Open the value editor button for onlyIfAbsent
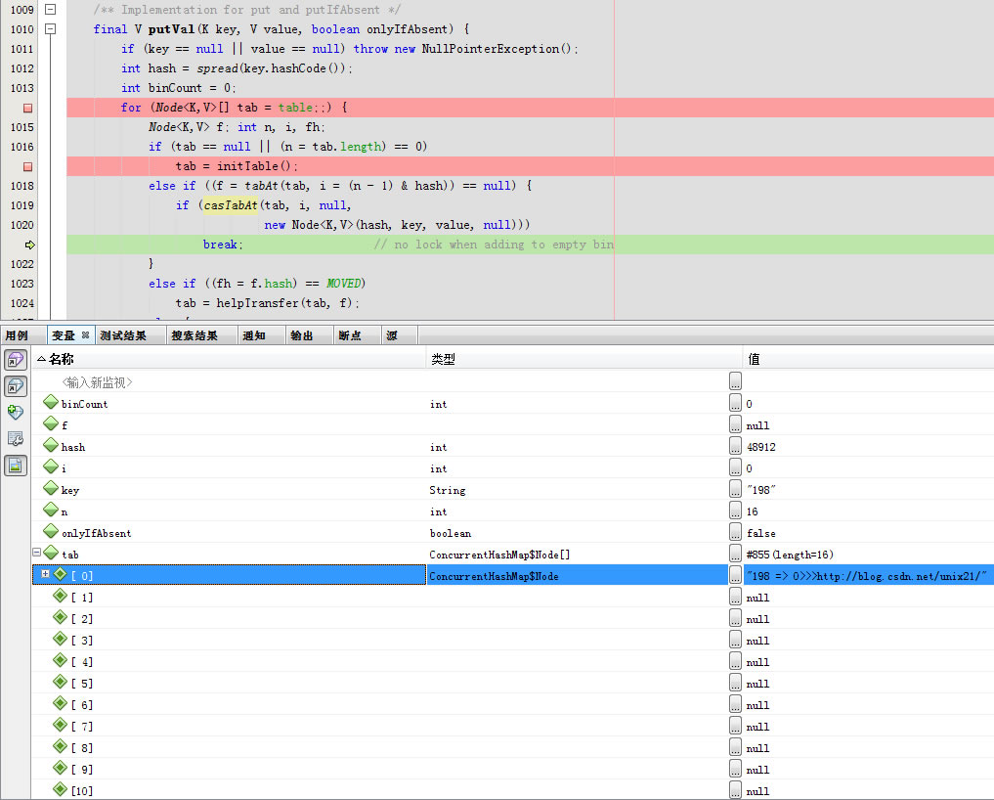This screenshot has height=800, width=994. point(735,532)
